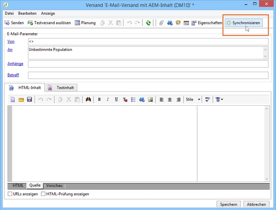
Task: Click the Speichern button
Action: coord(229,204)
